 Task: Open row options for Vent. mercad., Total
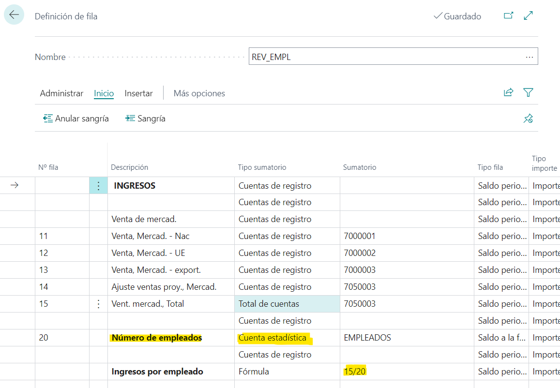99,304
